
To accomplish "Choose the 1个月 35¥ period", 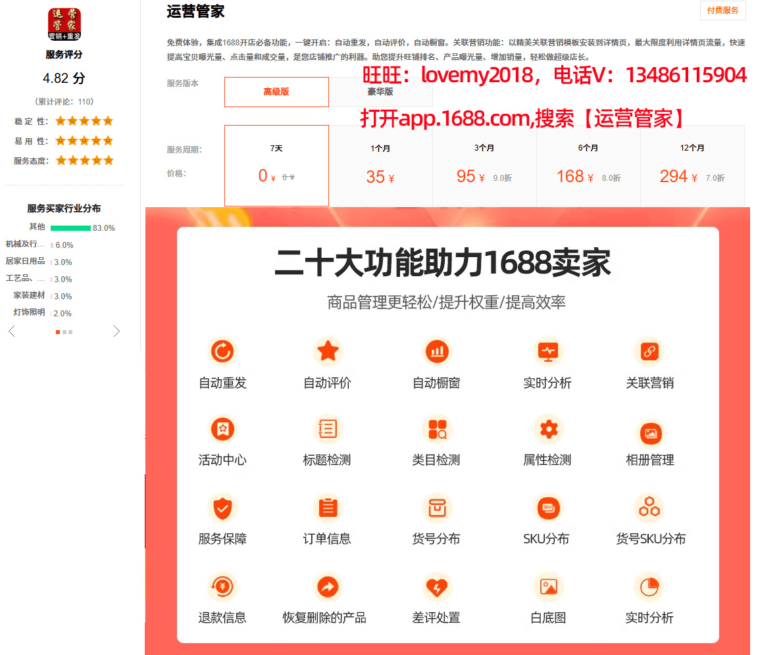I will point(380,166).
